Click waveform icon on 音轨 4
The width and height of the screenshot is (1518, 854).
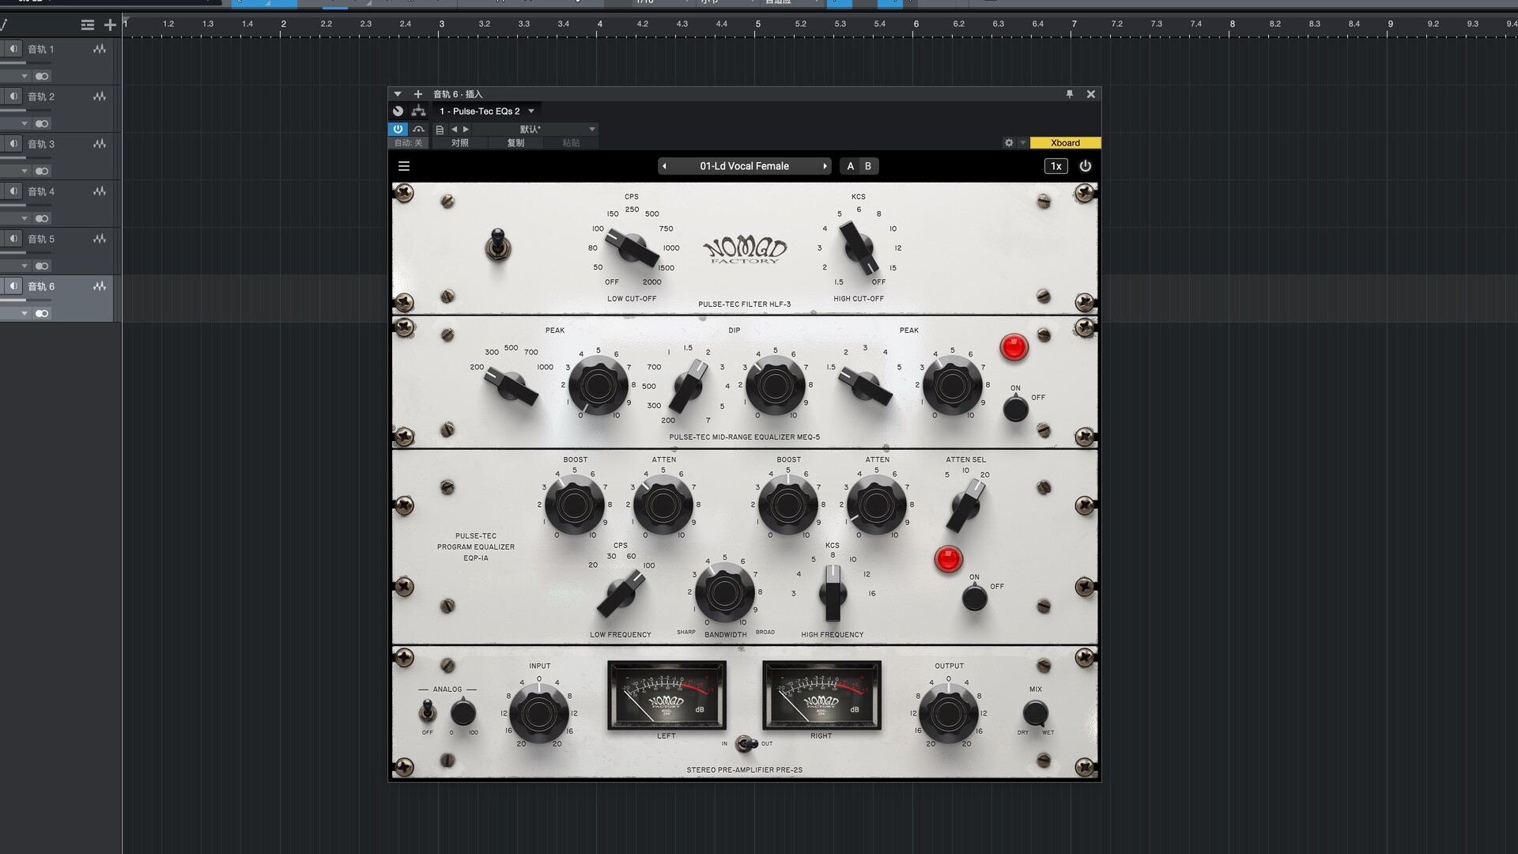[100, 191]
